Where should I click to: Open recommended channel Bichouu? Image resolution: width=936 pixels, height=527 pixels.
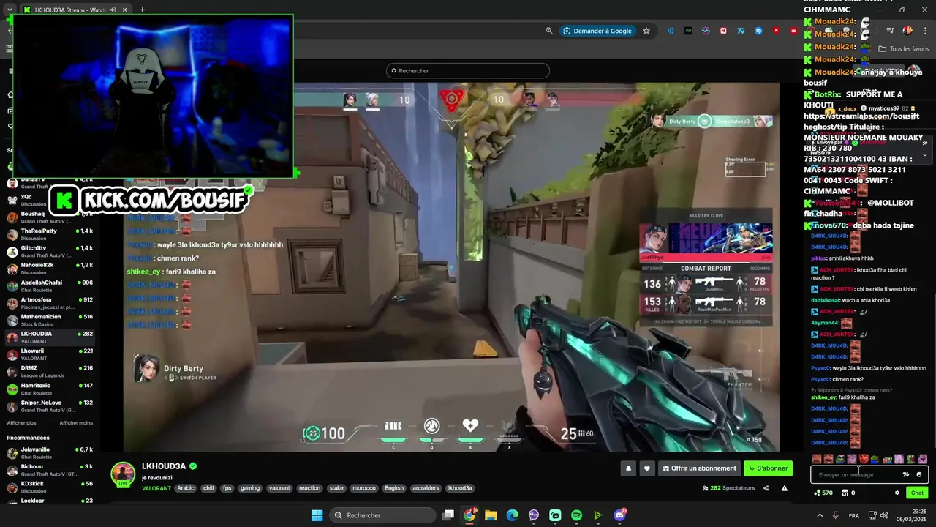pyautogui.click(x=50, y=470)
